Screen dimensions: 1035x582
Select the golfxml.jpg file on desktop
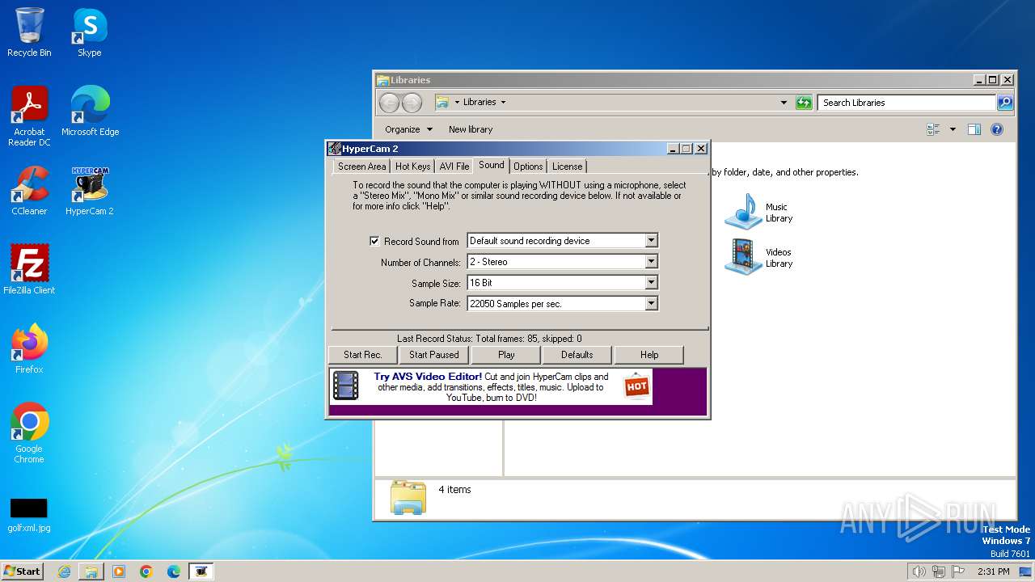(29, 515)
